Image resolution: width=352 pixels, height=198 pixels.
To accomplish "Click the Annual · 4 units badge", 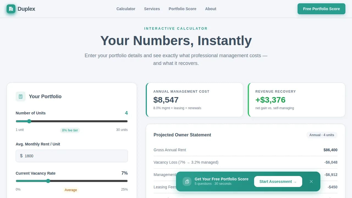I will tap(322, 135).
